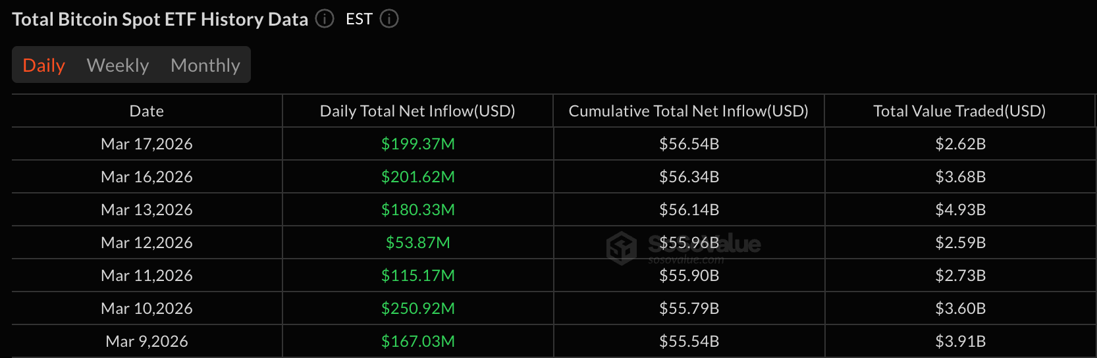Screen dimensions: 1097x358
Task: Click info icon next to History Data title
Action: 325,19
